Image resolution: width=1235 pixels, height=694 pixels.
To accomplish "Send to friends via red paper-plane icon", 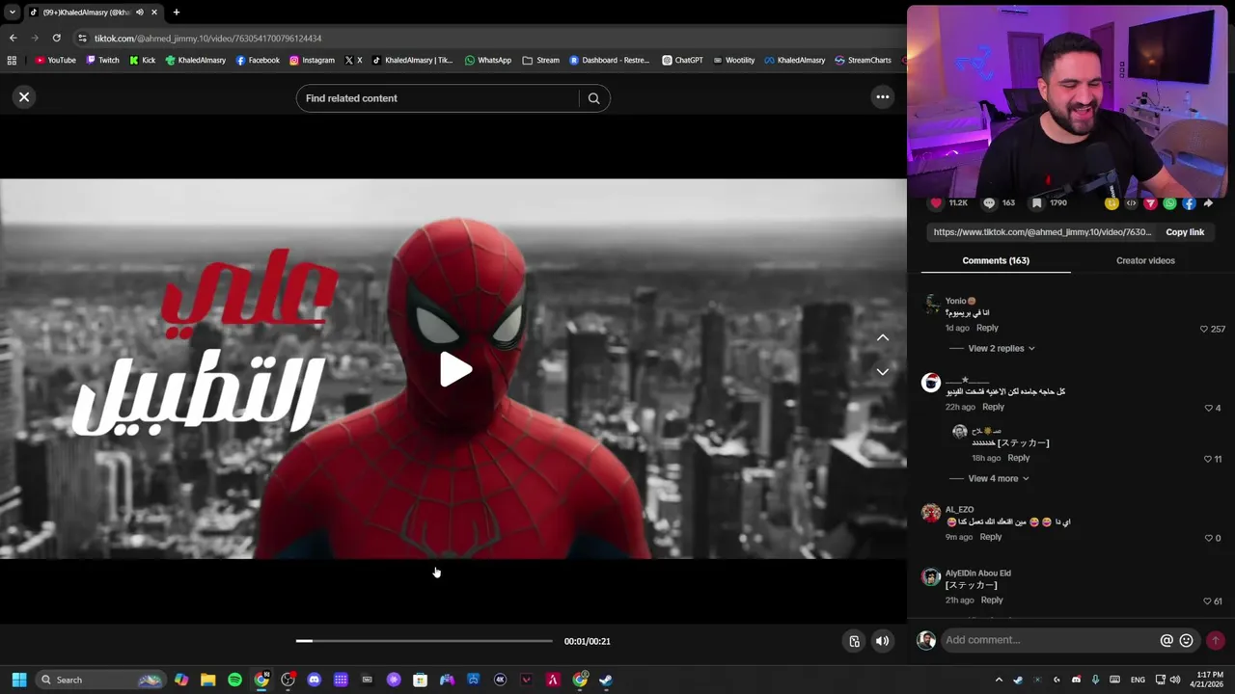I will point(1150,203).
